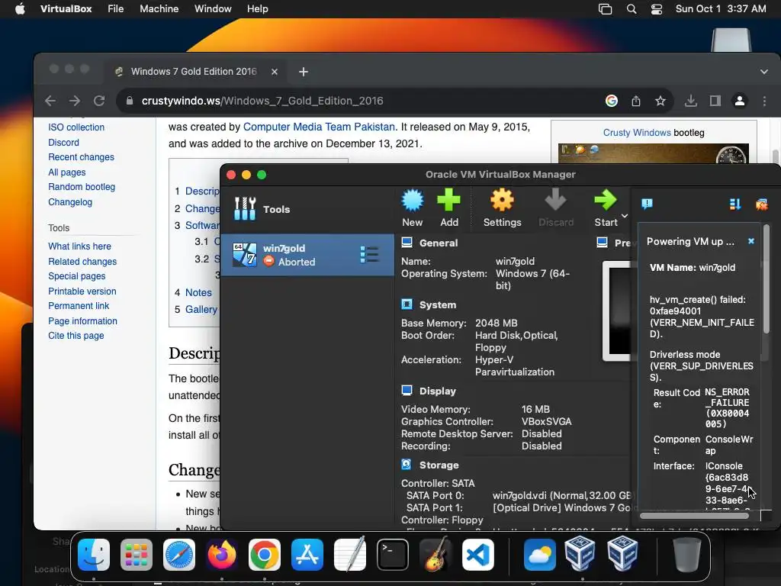Image resolution: width=781 pixels, height=586 pixels.
Task: Bookmark this page with star icon
Action: 660,101
